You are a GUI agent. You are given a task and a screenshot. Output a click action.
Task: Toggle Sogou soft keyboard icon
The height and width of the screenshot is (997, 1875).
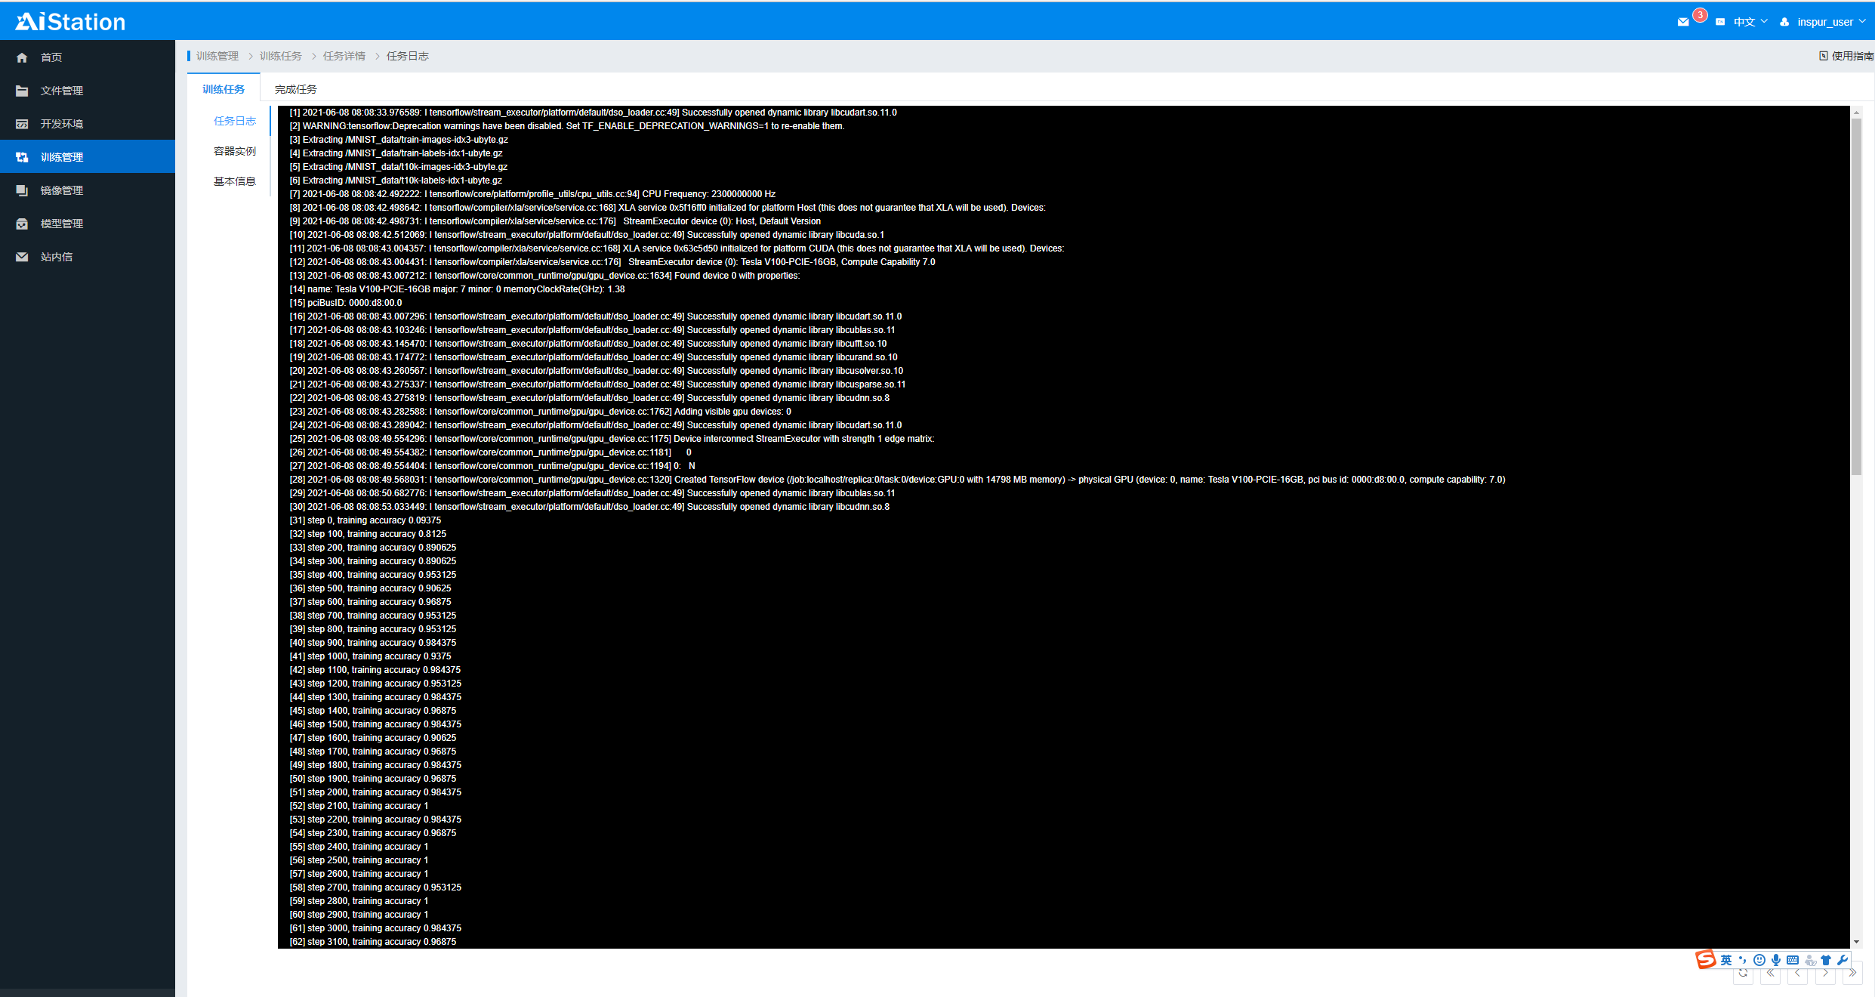click(1793, 960)
